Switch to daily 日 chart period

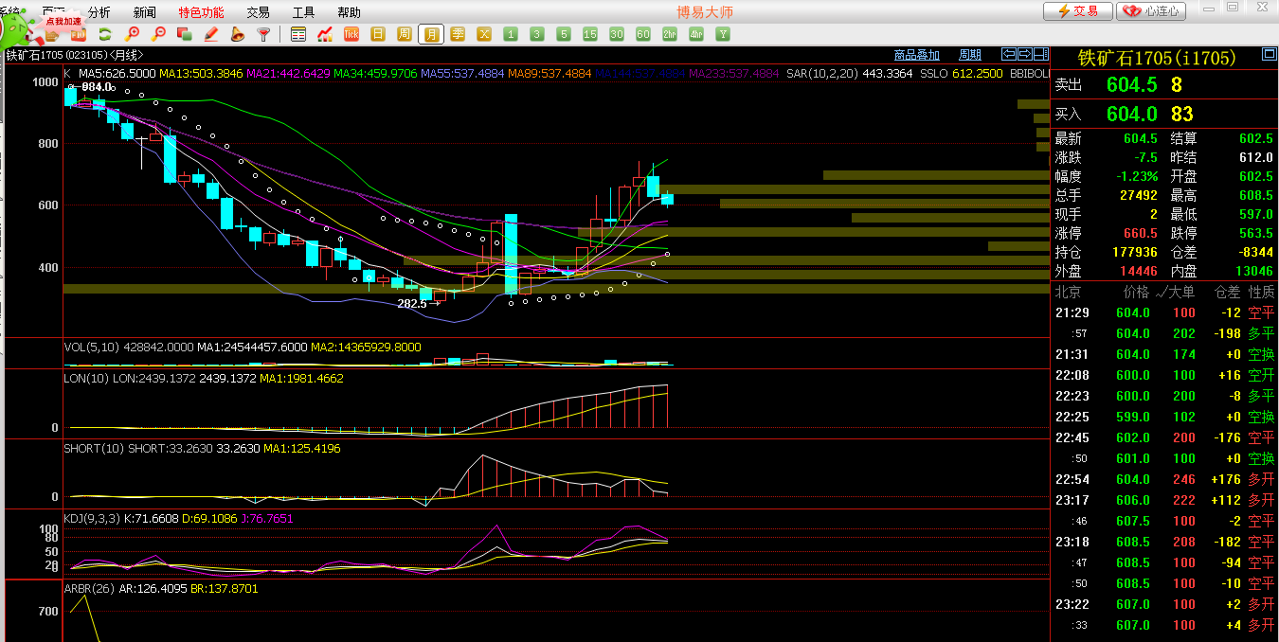click(378, 34)
